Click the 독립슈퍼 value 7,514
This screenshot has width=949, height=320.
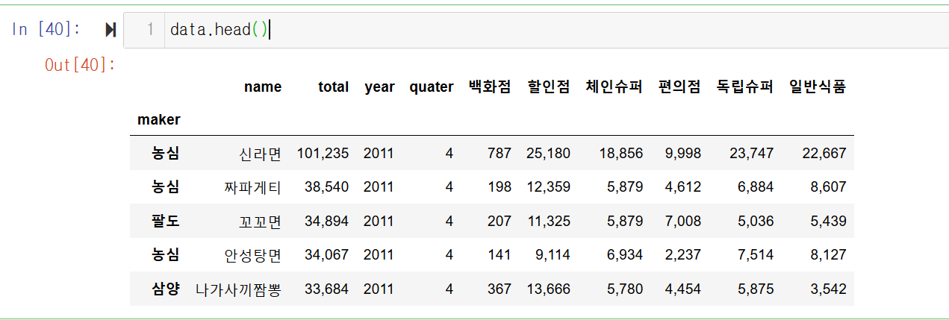(756, 255)
